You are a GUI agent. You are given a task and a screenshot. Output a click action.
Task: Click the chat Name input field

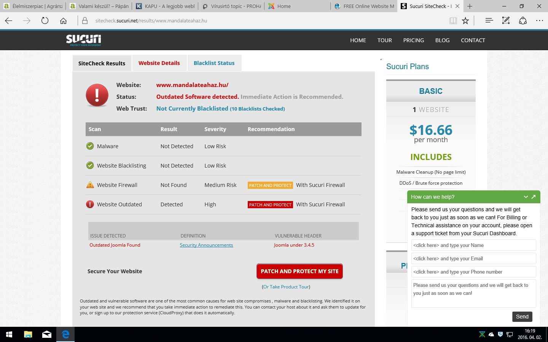[x=473, y=245]
